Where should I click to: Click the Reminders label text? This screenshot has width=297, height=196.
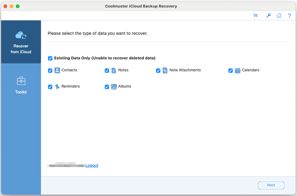[x=71, y=87]
